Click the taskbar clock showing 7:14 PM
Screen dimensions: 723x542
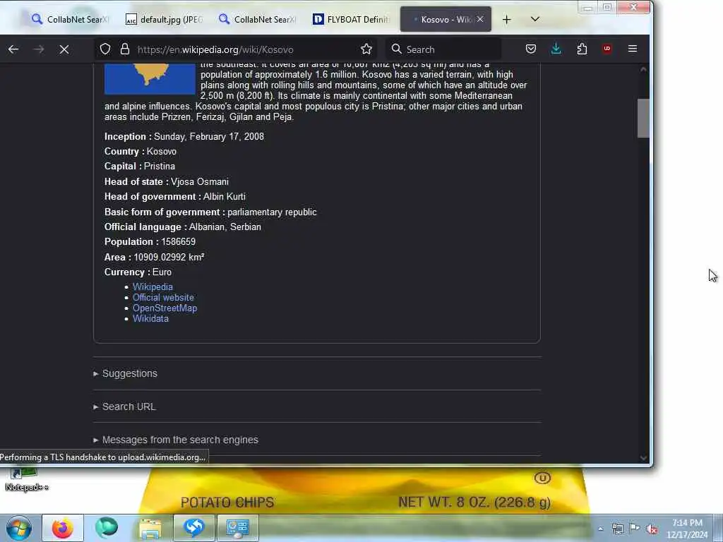pos(687,529)
